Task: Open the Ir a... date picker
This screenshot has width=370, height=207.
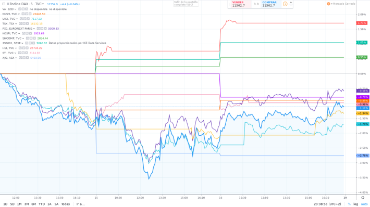Action: (x=80, y=204)
